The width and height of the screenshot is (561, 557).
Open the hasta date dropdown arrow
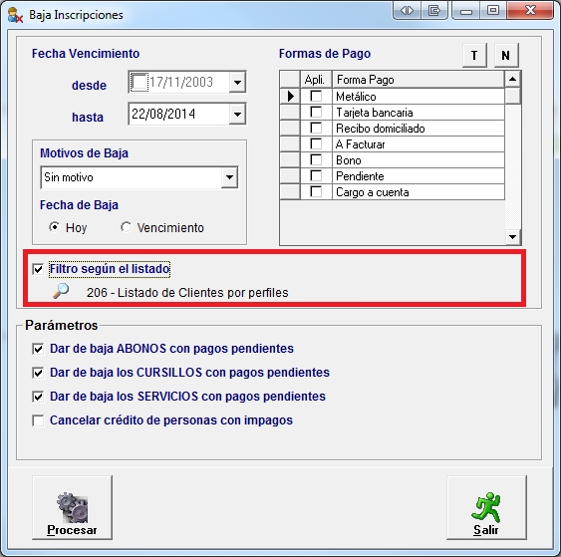click(x=237, y=115)
